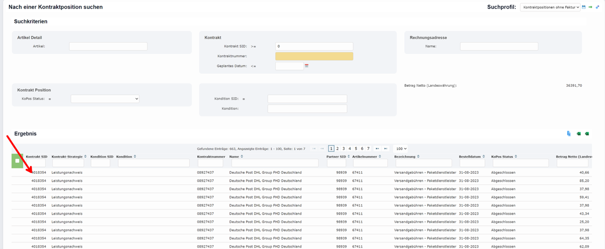This screenshot has height=249, width=605.
Task: Click the green arrow next to Suchprofil
Action: tap(590, 7)
